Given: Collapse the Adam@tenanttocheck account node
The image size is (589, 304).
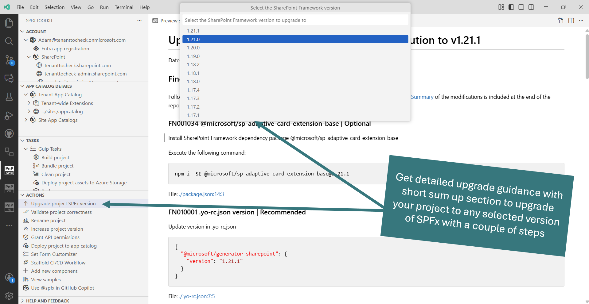Looking at the screenshot, I should (26, 40).
